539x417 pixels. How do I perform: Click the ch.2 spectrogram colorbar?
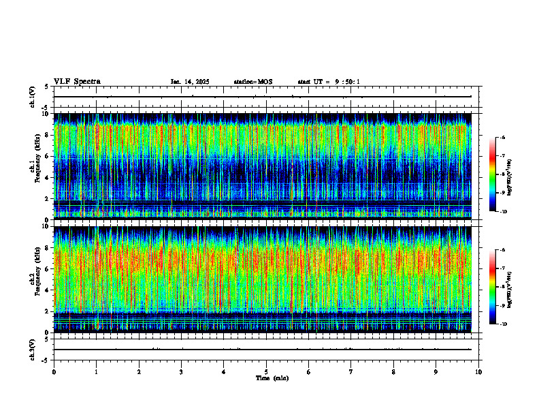(492, 287)
